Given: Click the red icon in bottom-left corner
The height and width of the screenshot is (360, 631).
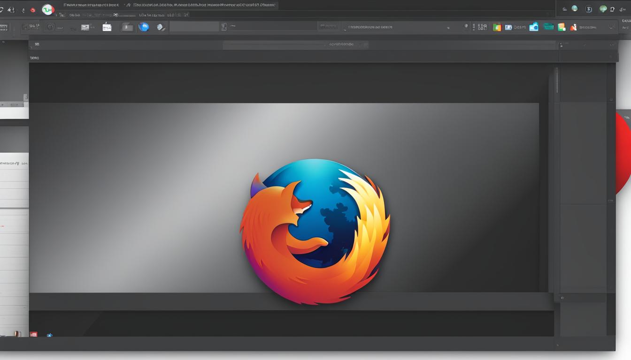Looking at the screenshot, I should 33,334.
